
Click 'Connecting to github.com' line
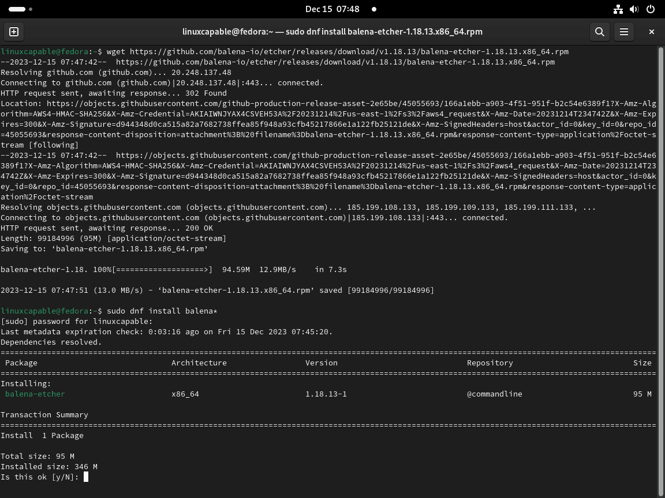162,82
